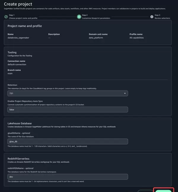Click the "Lakehouse Database" section heading
The width and height of the screenshot is (178, 192).
[20, 123]
